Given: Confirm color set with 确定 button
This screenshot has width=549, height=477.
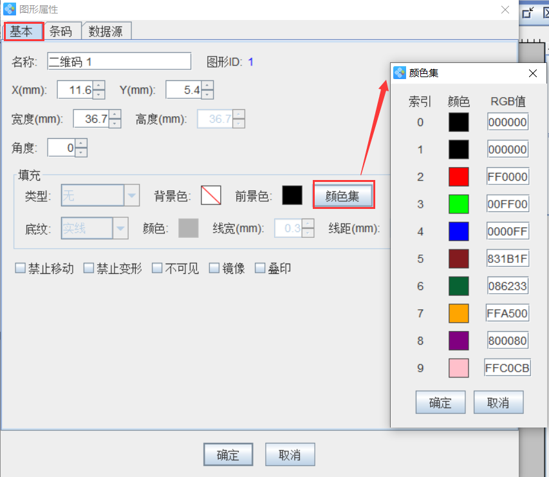Looking at the screenshot, I should 440,402.
